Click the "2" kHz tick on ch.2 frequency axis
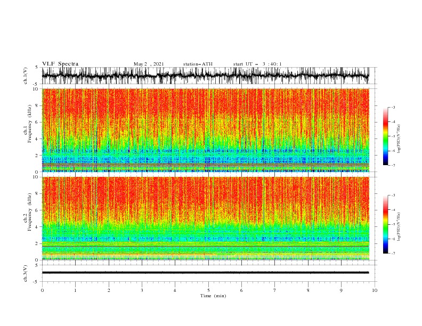This screenshot has width=422, height=326. (x=37, y=243)
